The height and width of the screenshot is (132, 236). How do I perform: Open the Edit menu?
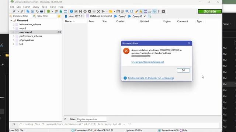18,7
